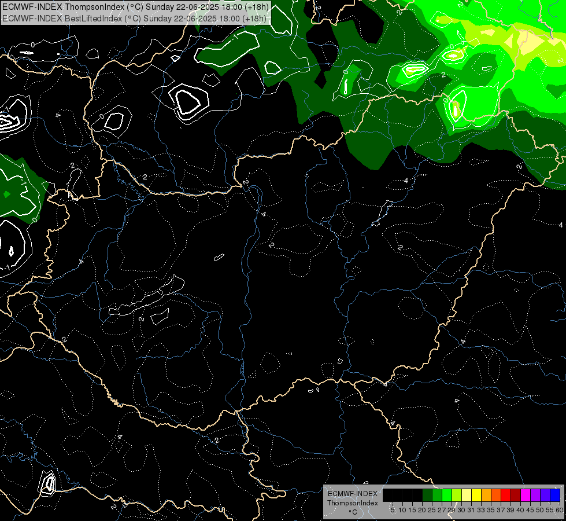Select the yellow-green 29-30 legend swatch

457,495
